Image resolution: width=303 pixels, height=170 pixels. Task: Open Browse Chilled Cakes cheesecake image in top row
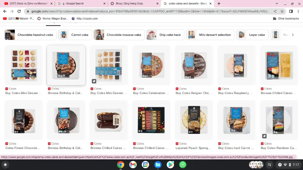pyautogui.click(x=279, y=65)
